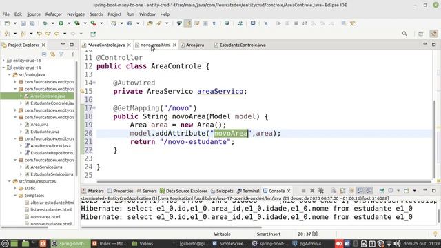Image resolution: width=441 pixels, height=248 pixels.
Task: Toggle Show Console on Standard Error Change
Action: pos(369,191)
